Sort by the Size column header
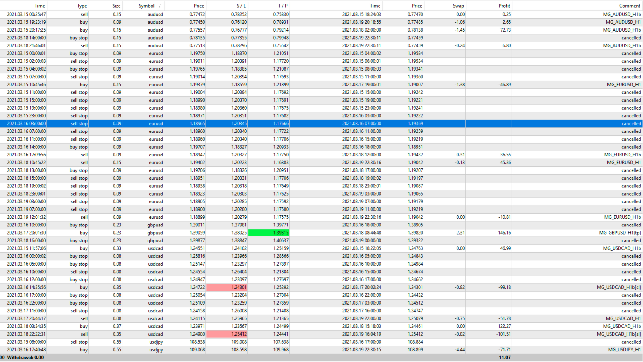The image size is (643, 362). (116, 6)
